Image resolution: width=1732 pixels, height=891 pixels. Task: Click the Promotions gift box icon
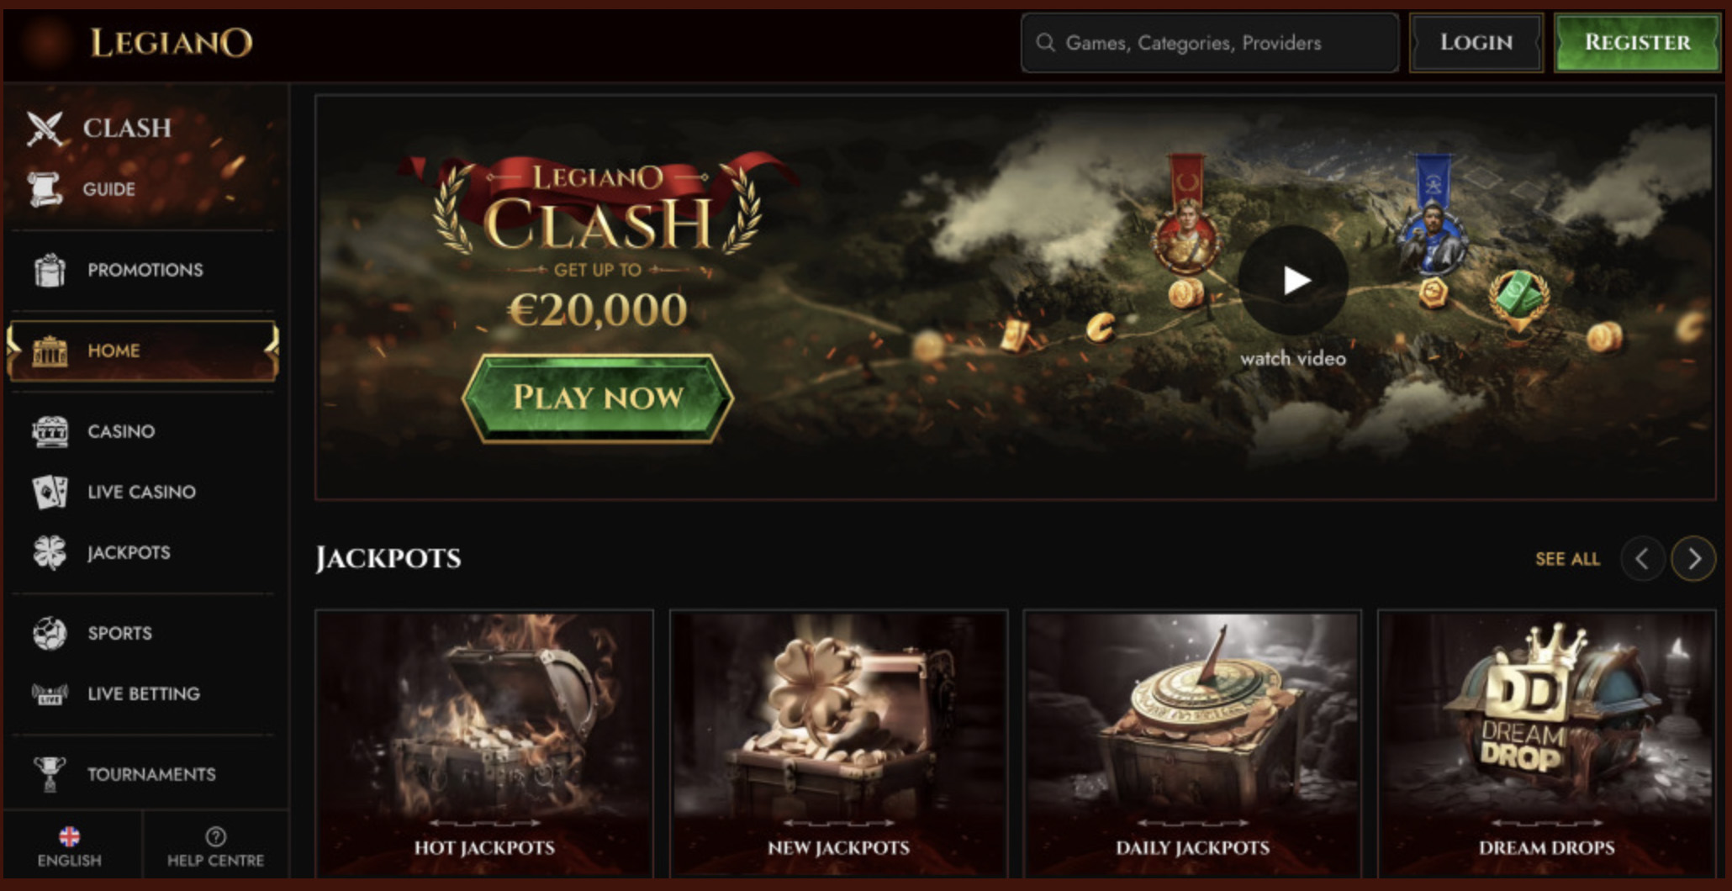50,270
